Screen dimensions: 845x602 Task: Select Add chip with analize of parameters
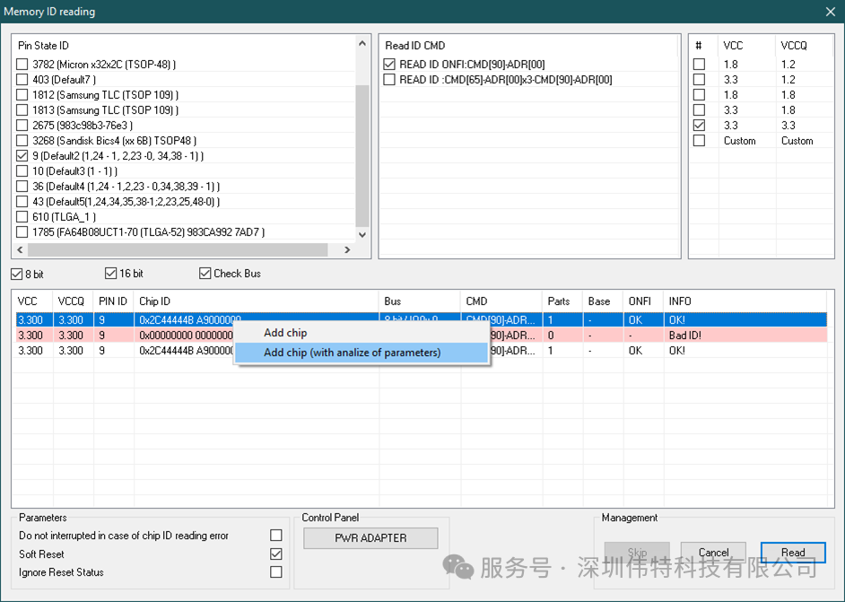pos(352,353)
